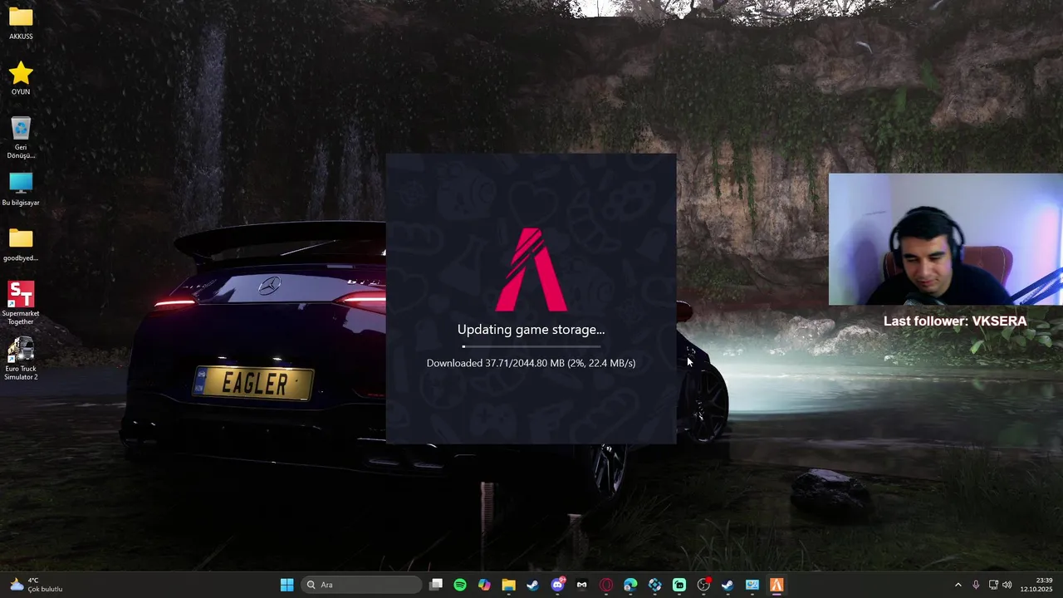Open the black app icon right of Discord

tap(582, 585)
